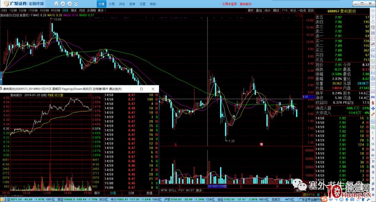Screen dimensions: 376x202
Task: Expand the double-chevron toolbar dropdown
Action: (x=76, y=4)
